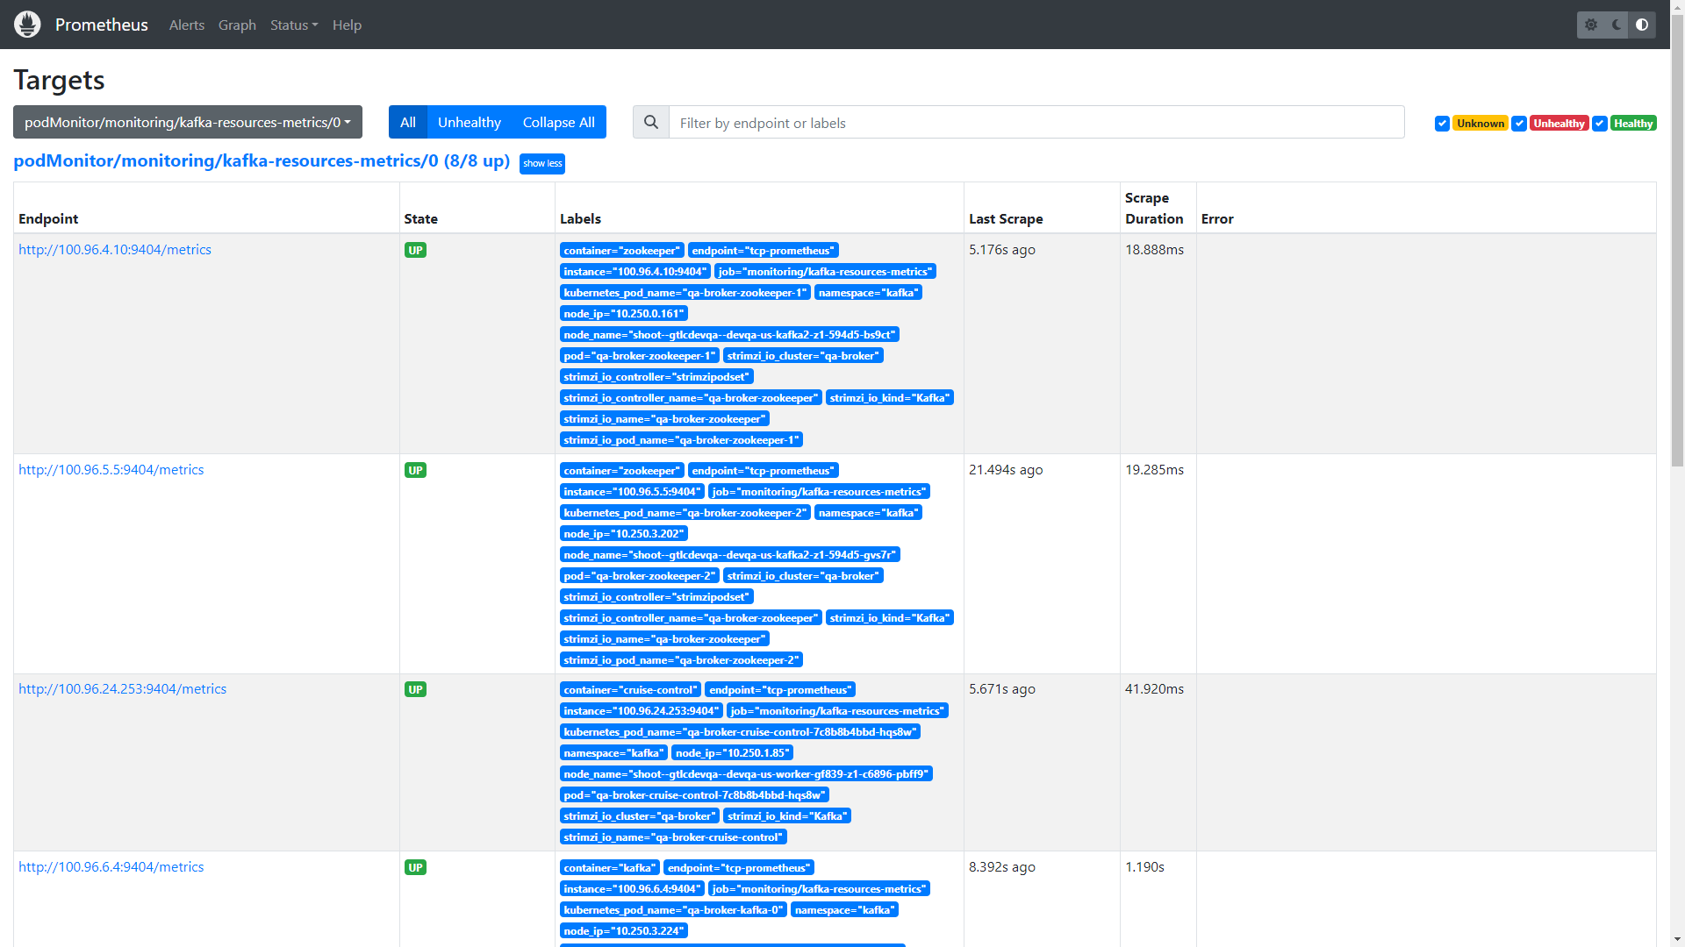
Task: Click label instance="100.96.4.10:9404"
Action: pyautogui.click(x=635, y=272)
